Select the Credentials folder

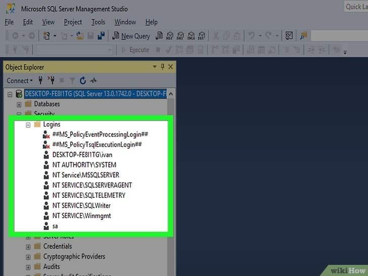pos(58,246)
